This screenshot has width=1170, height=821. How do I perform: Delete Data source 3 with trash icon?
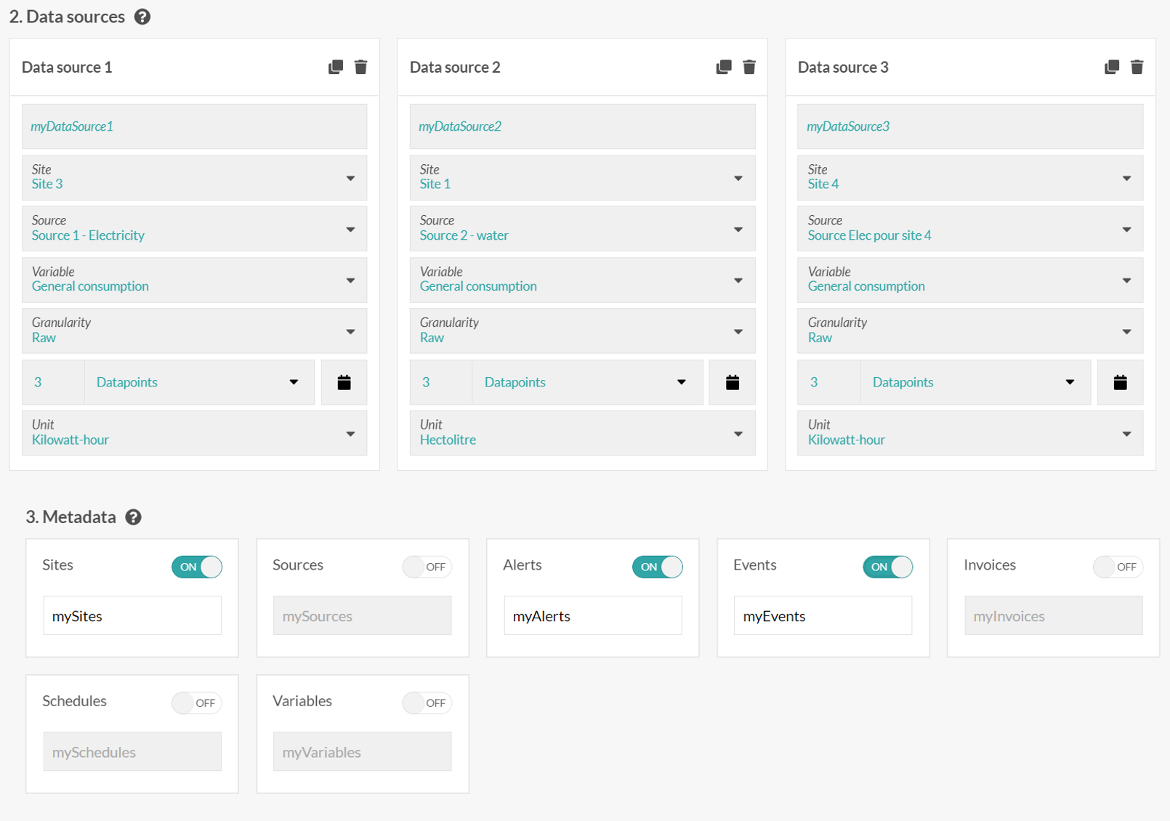(1137, 67)
